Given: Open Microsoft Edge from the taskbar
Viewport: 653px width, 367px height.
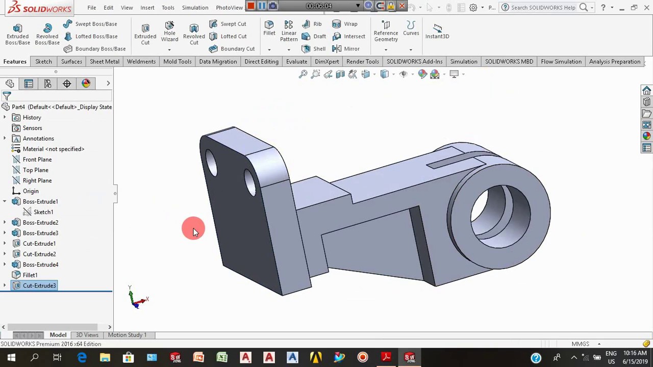Looking at the screenshot, I should coord(82,357).
